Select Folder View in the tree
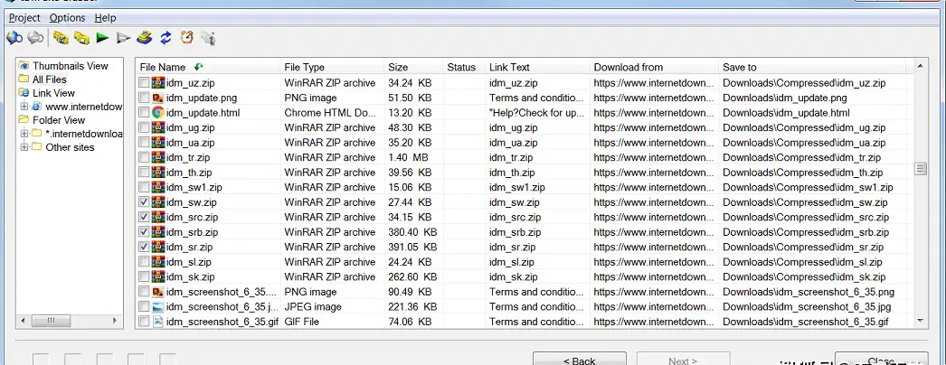This screenshot has width=946, height=365. tap(59, 120)
